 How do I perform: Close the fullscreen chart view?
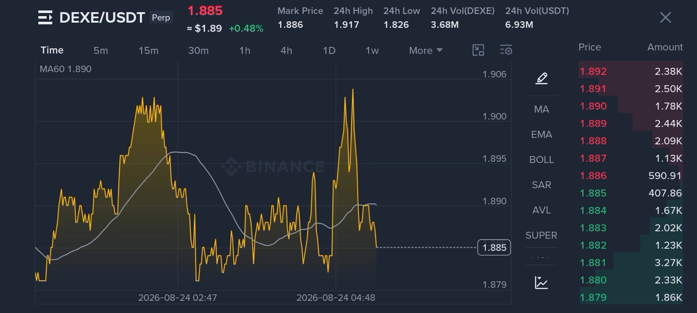tap(665, 18)
